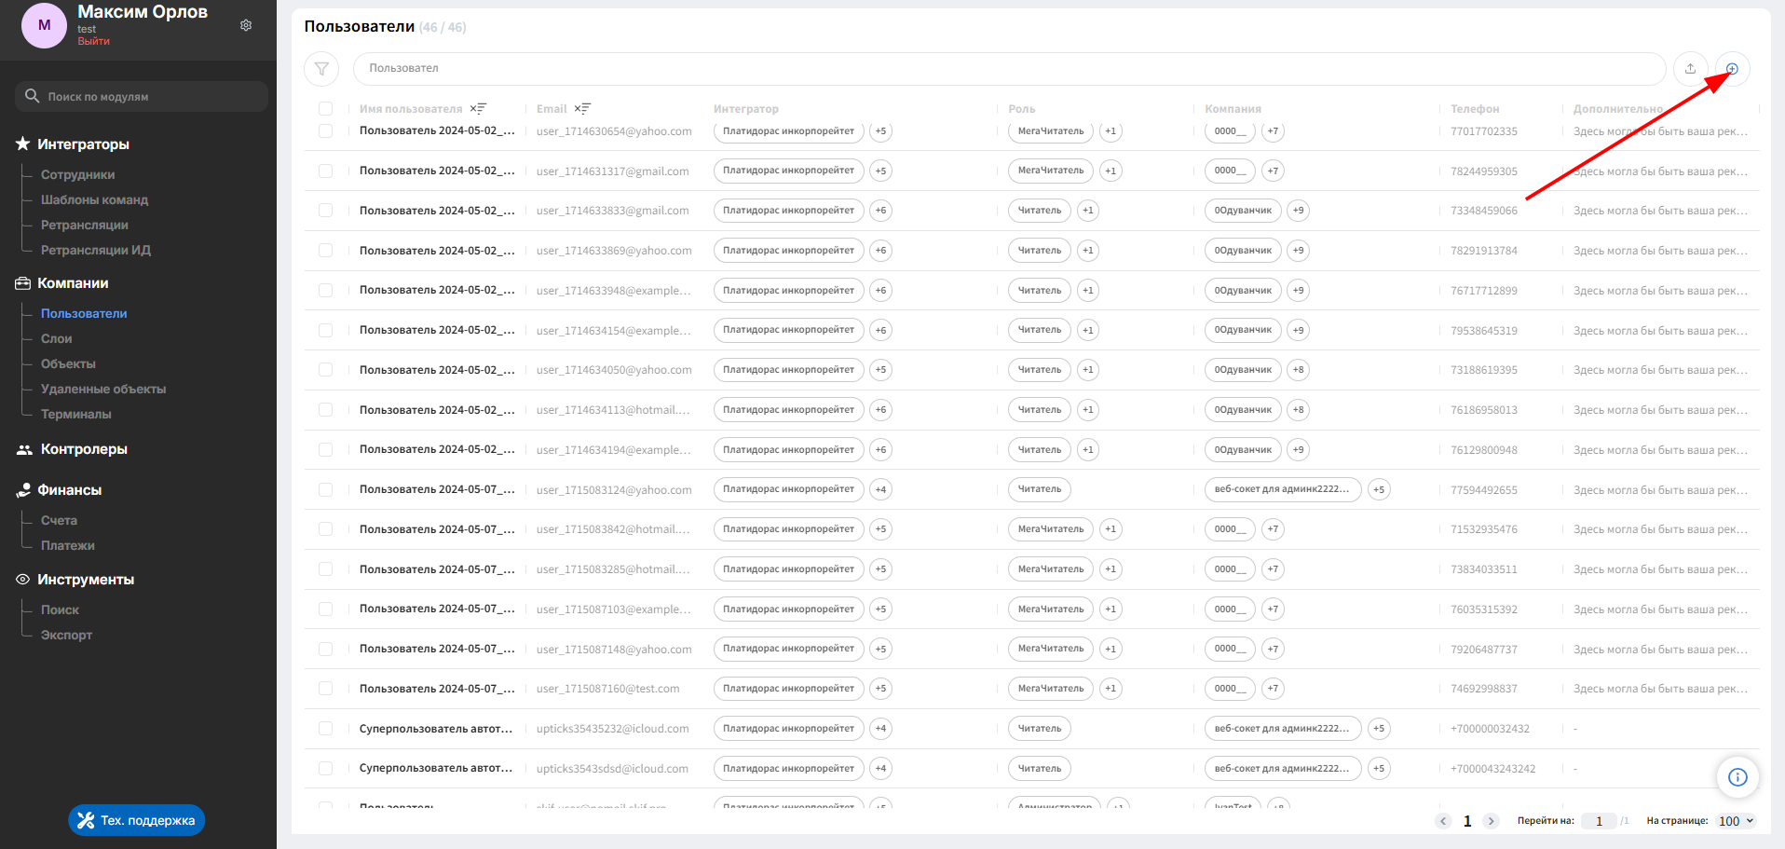
Task: Tick checkbox for upticks35435232@icloud.com row
Action: pos(325,729)
